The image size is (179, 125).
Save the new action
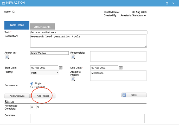134,95
